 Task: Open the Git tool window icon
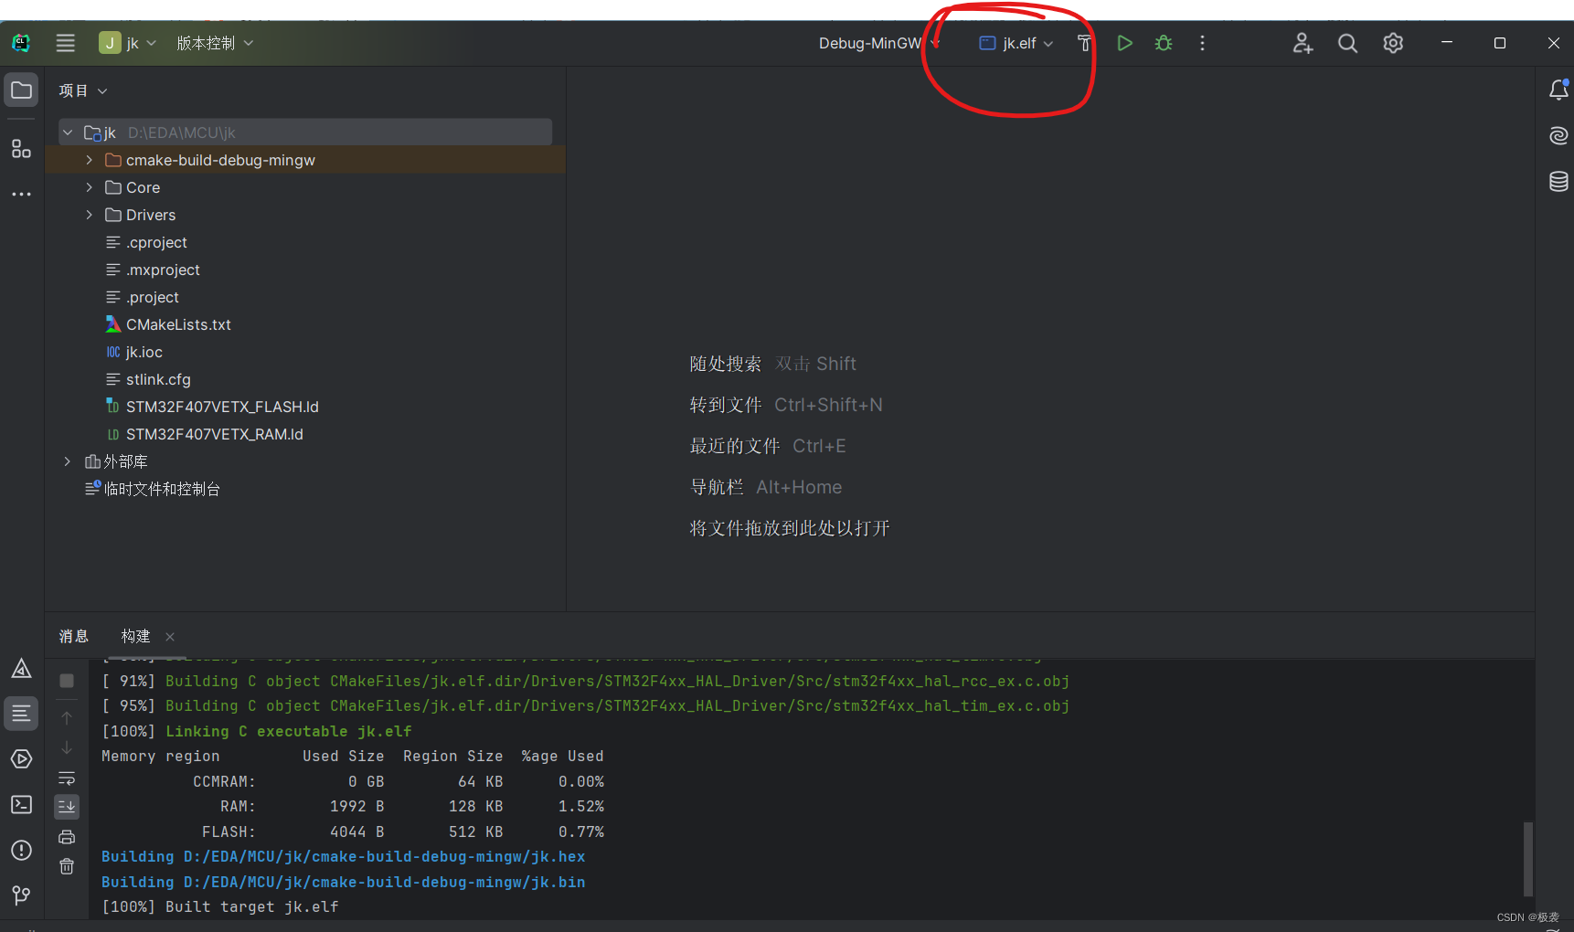(21, 895)
